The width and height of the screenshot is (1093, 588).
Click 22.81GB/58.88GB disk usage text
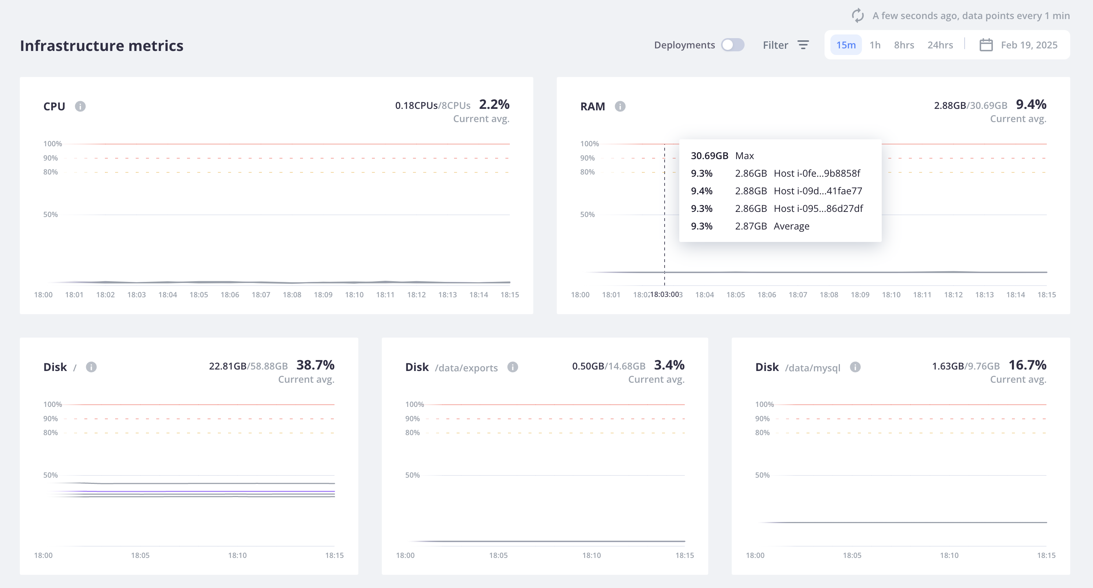pyautogui.click(x=248, y=366)
